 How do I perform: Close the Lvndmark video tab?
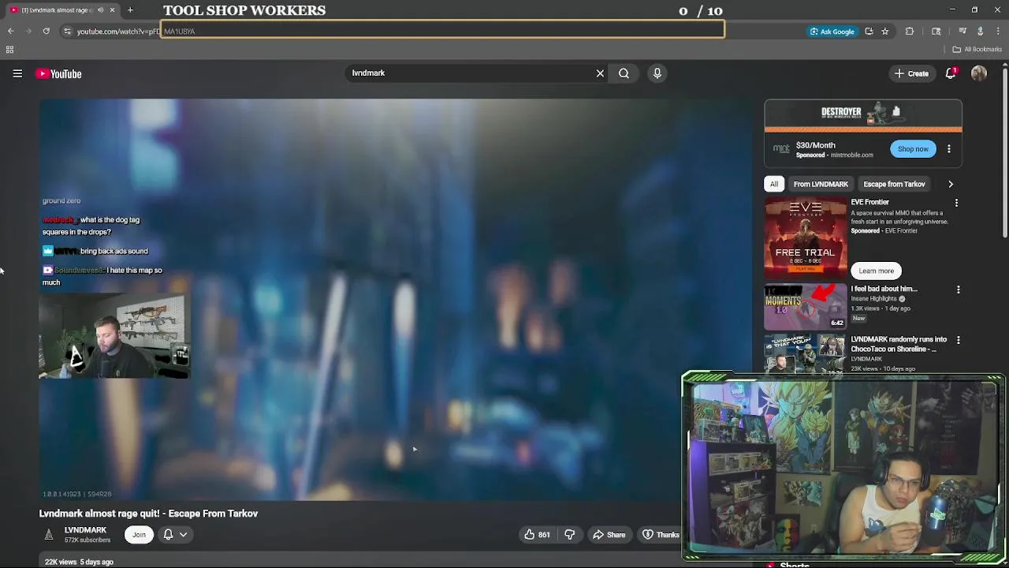point(112,9)
